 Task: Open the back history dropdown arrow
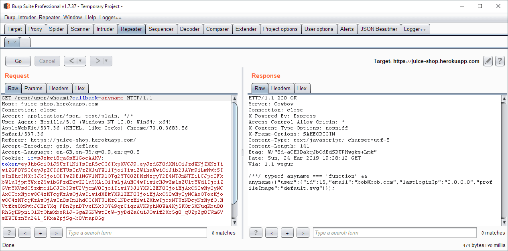click(80, 61)
